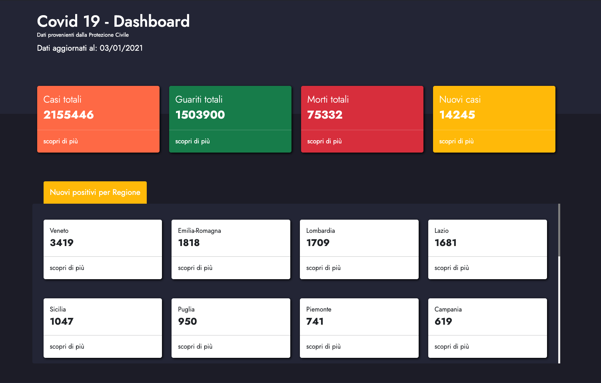Open details for the Sicilia region
601x383 pixels.
point(67,346)
